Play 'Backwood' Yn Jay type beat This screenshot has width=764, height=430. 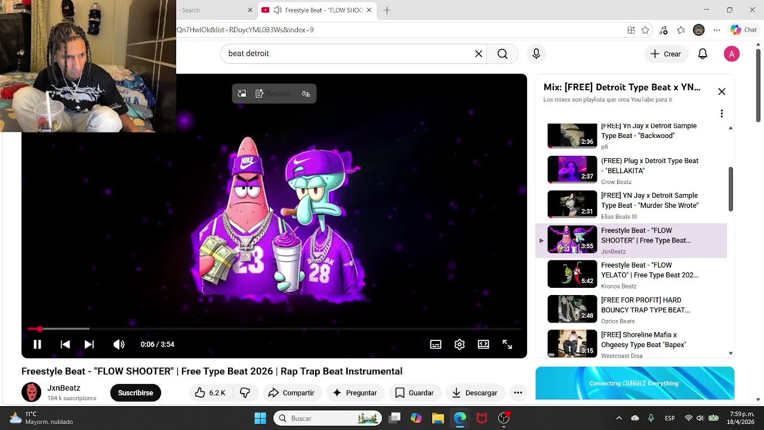coord(631,136)
